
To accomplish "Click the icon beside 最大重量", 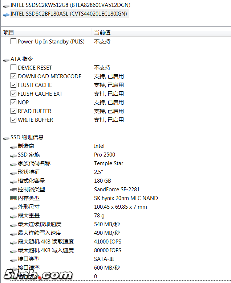I will pos(13,216).
